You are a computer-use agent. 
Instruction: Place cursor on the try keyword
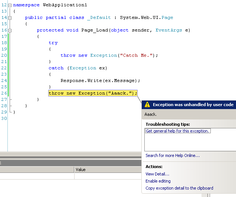pyautogui.click(x=53, y=43)
